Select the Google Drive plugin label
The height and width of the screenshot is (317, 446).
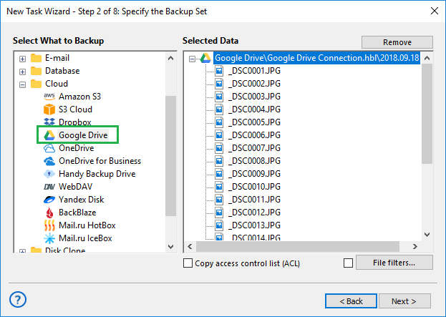[x=83, y=135]
